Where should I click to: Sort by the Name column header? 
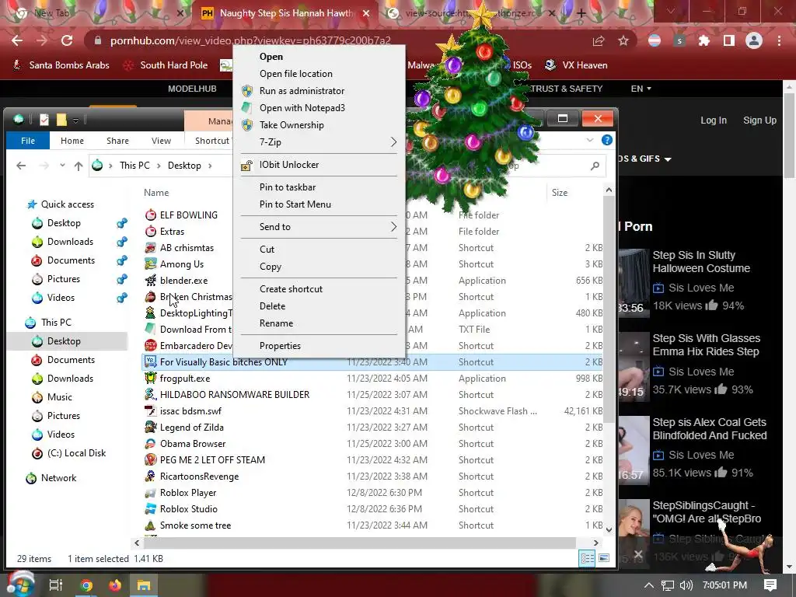point(155,193)
